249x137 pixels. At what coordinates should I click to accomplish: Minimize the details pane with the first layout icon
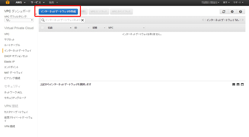(x=234, y=84)
